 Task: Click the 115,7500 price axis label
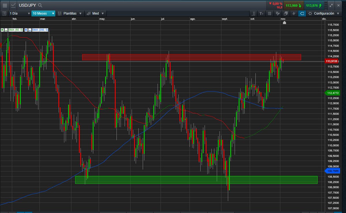333,25
